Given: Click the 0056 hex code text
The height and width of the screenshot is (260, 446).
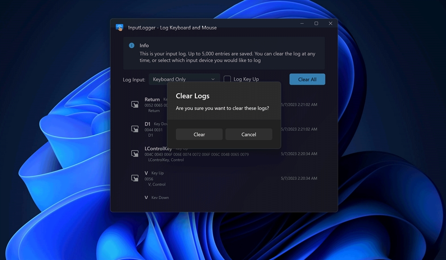Looking at the screenshot, I should click(x=149, y=179).
